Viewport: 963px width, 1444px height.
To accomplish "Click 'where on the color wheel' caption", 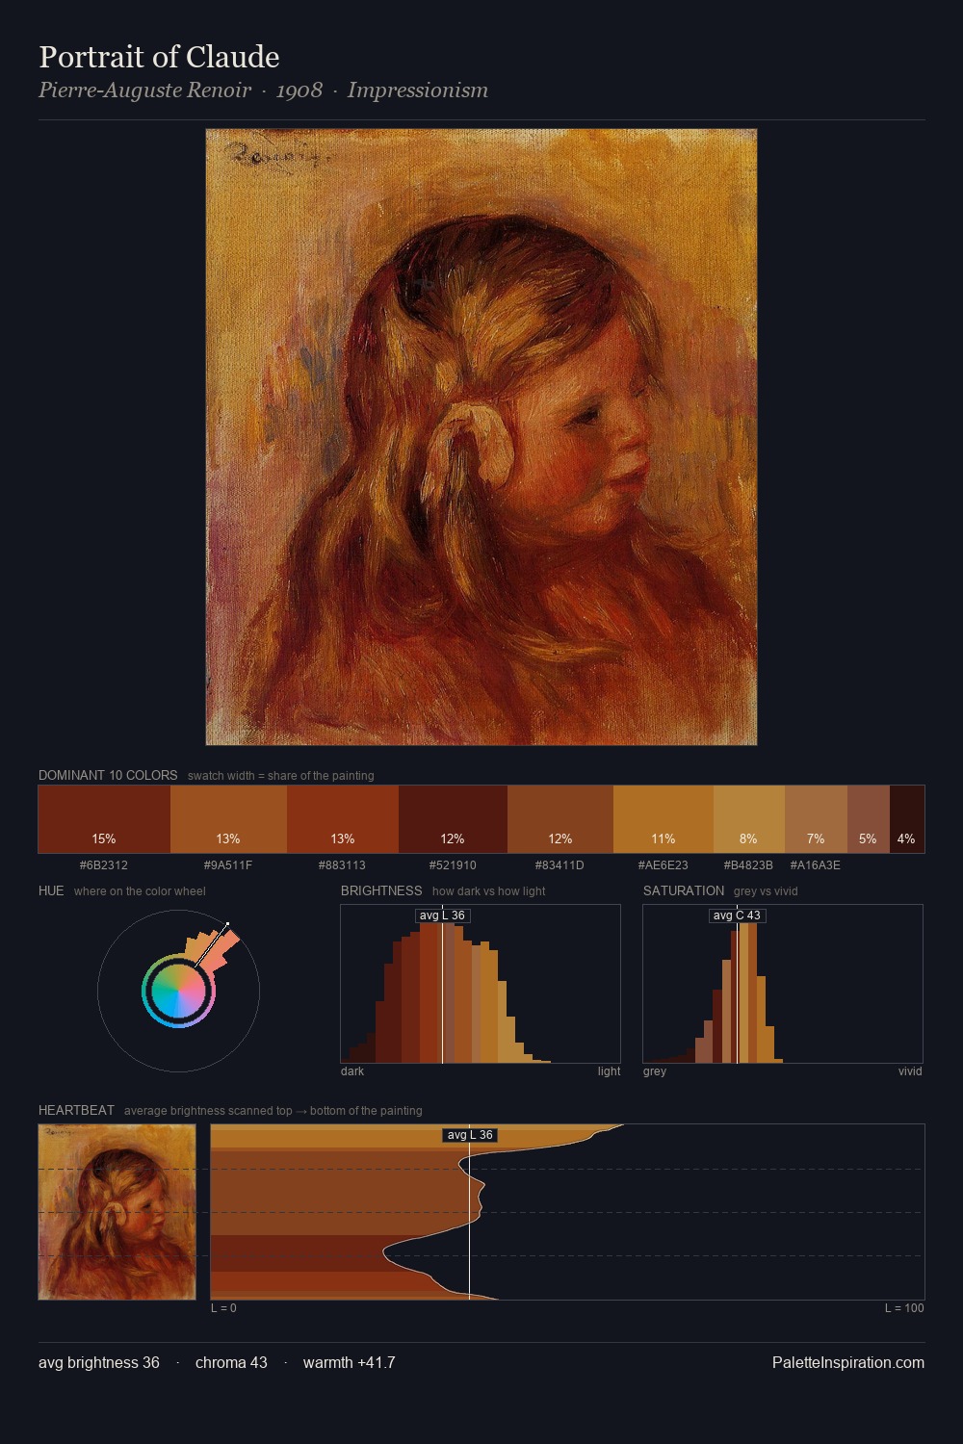I will (140, 891).
